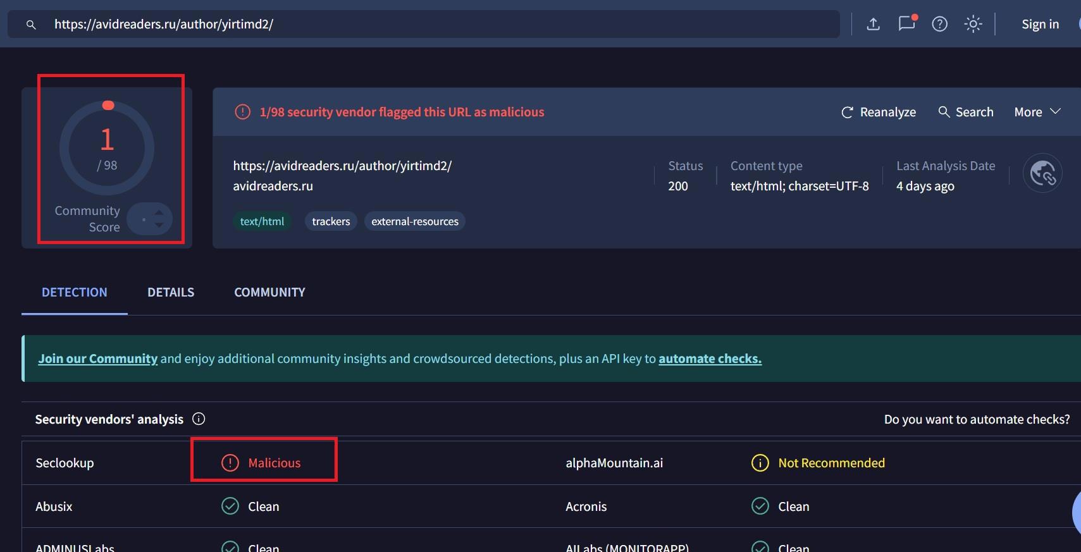Click the URL search input field

point(443,24)
